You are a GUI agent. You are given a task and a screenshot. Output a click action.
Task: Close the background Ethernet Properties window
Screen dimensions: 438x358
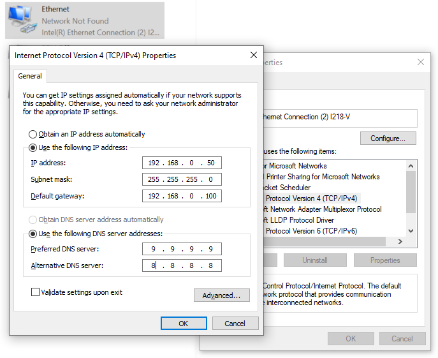[x=419, y=63]
